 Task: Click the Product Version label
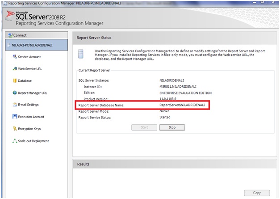click(96, 99)
